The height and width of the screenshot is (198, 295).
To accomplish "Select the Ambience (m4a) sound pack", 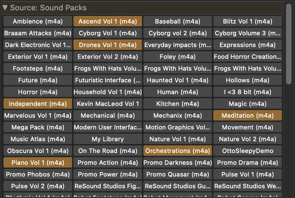I will (38, 21).
